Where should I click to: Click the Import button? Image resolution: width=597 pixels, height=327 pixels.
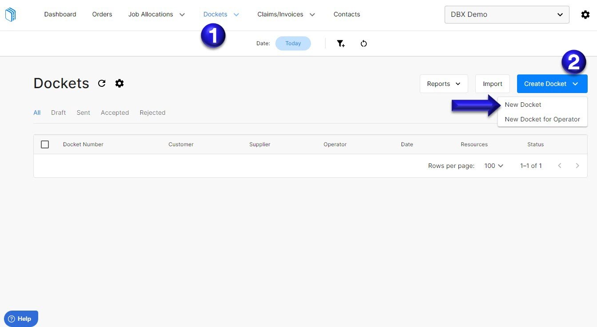pyautogui.click(x=492, y=83)
